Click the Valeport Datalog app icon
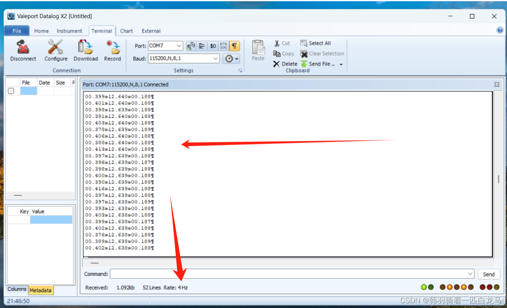507x308 pixels. (11, 16)
